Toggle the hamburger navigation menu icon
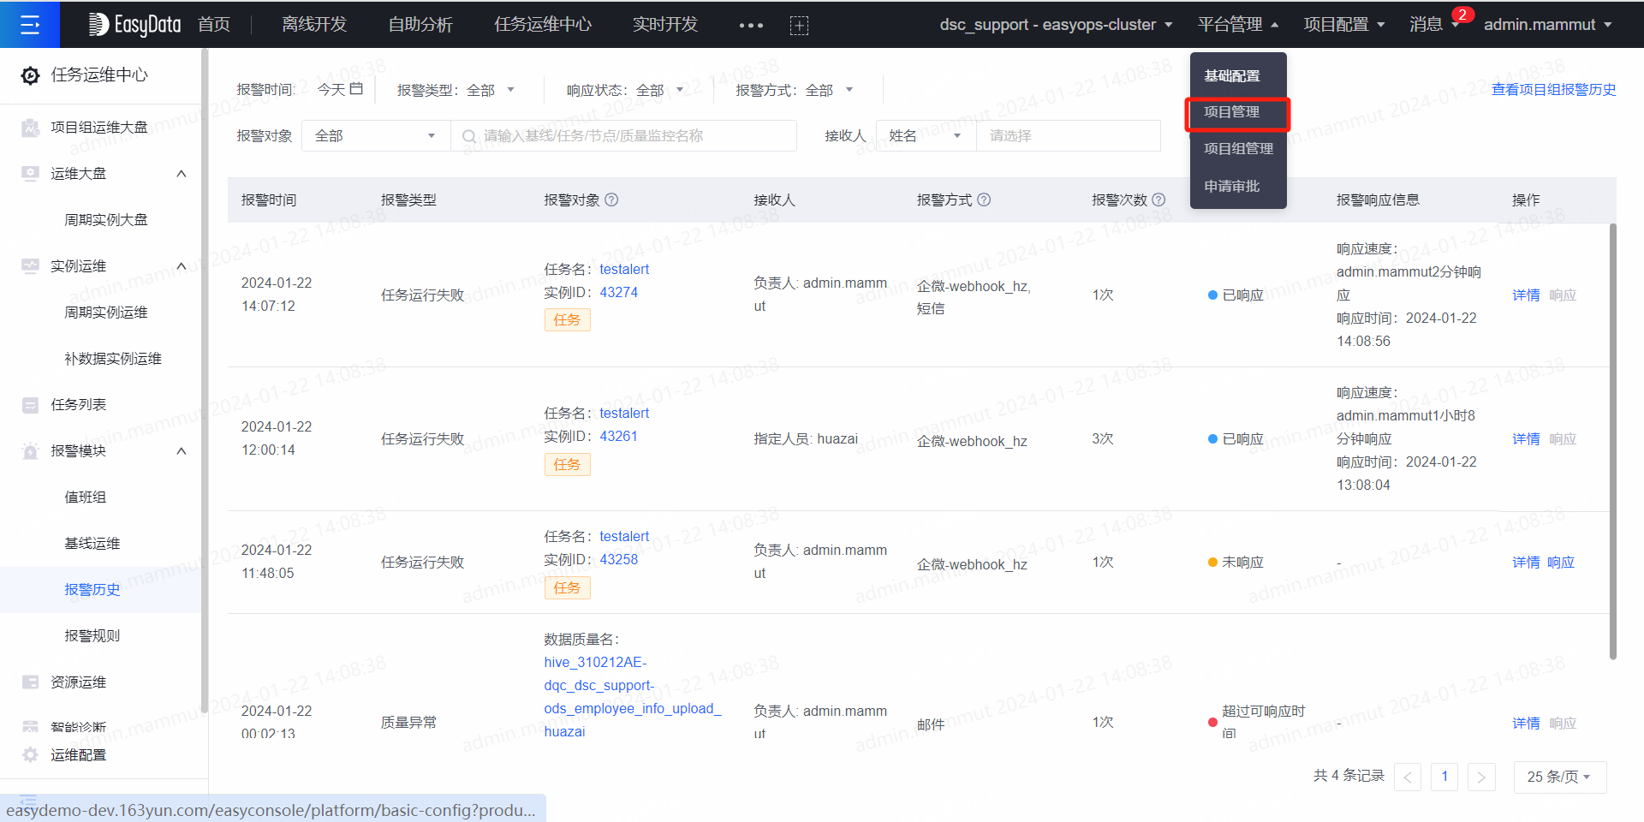 (x=30, y=25)
